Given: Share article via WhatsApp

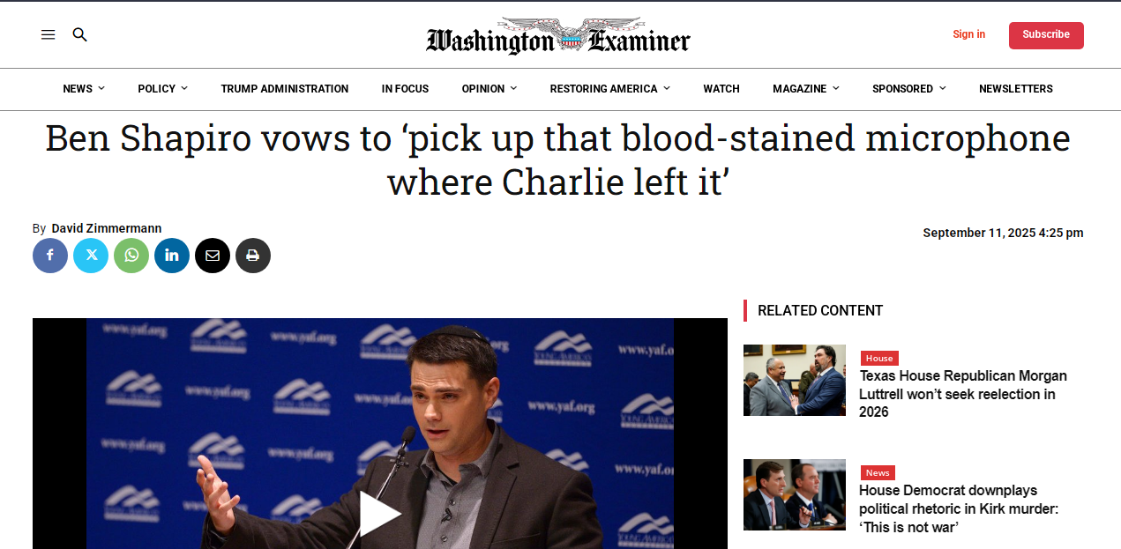Looking at the screenshot, I should coord(131,256).
